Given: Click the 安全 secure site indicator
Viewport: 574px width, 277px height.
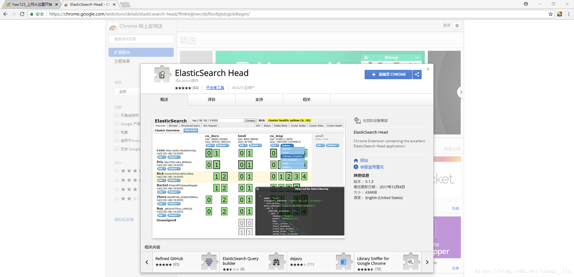Looking at the screenshot, I should [37, 14].
